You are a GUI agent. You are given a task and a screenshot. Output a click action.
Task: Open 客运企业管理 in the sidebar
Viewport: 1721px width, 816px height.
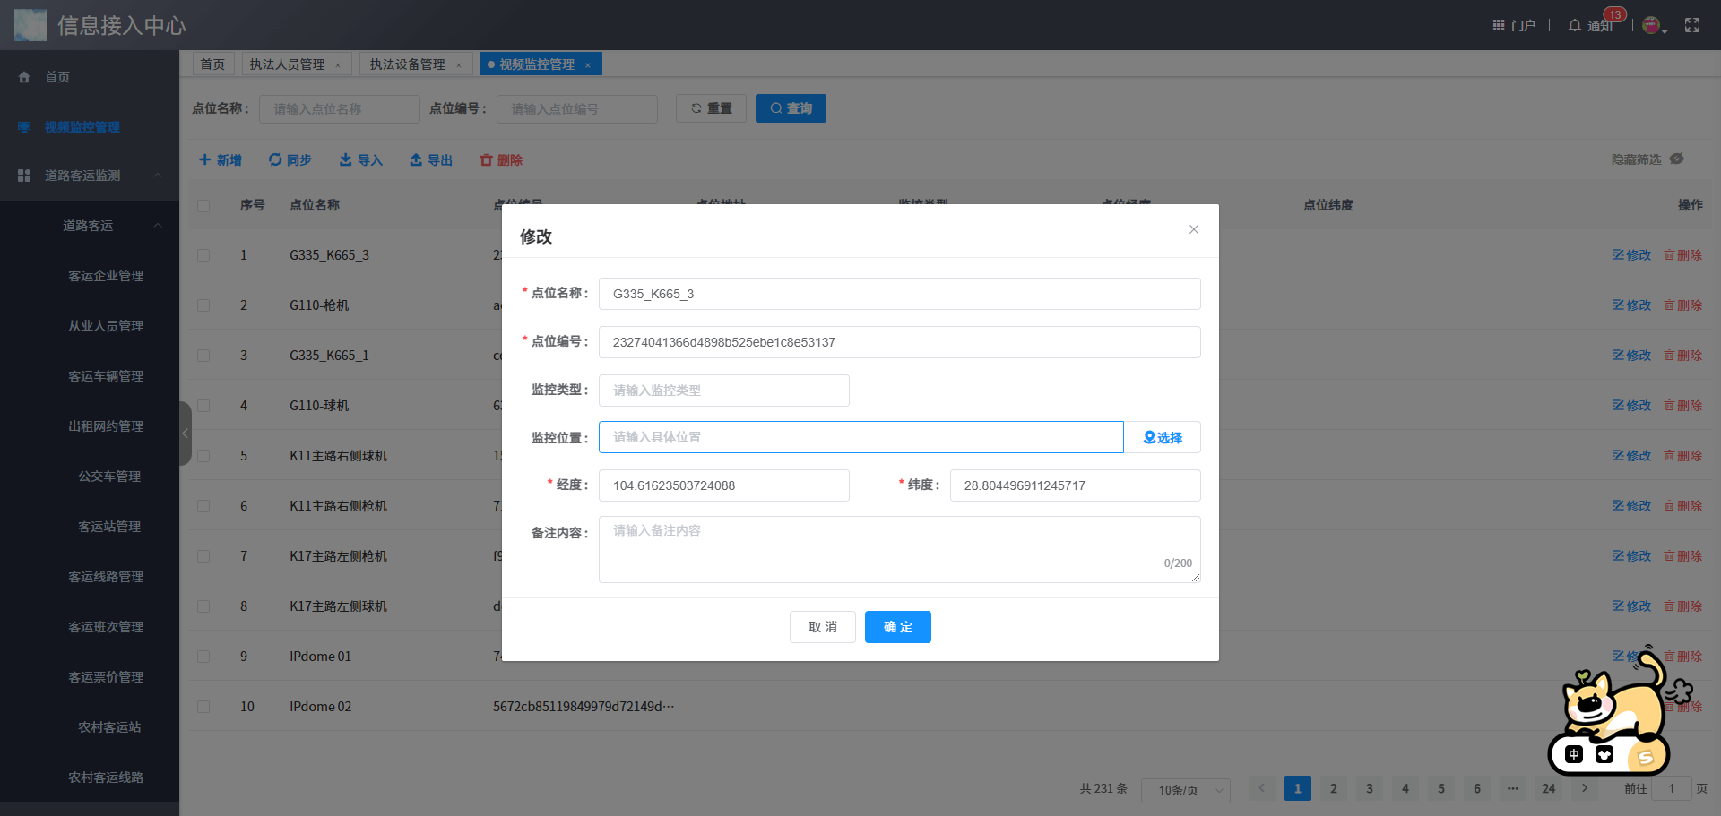point(106,276)
